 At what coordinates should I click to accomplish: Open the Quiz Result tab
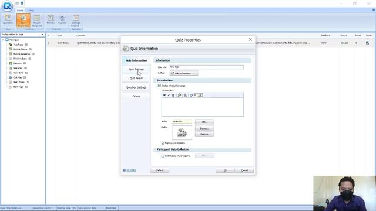coord(136,78)
